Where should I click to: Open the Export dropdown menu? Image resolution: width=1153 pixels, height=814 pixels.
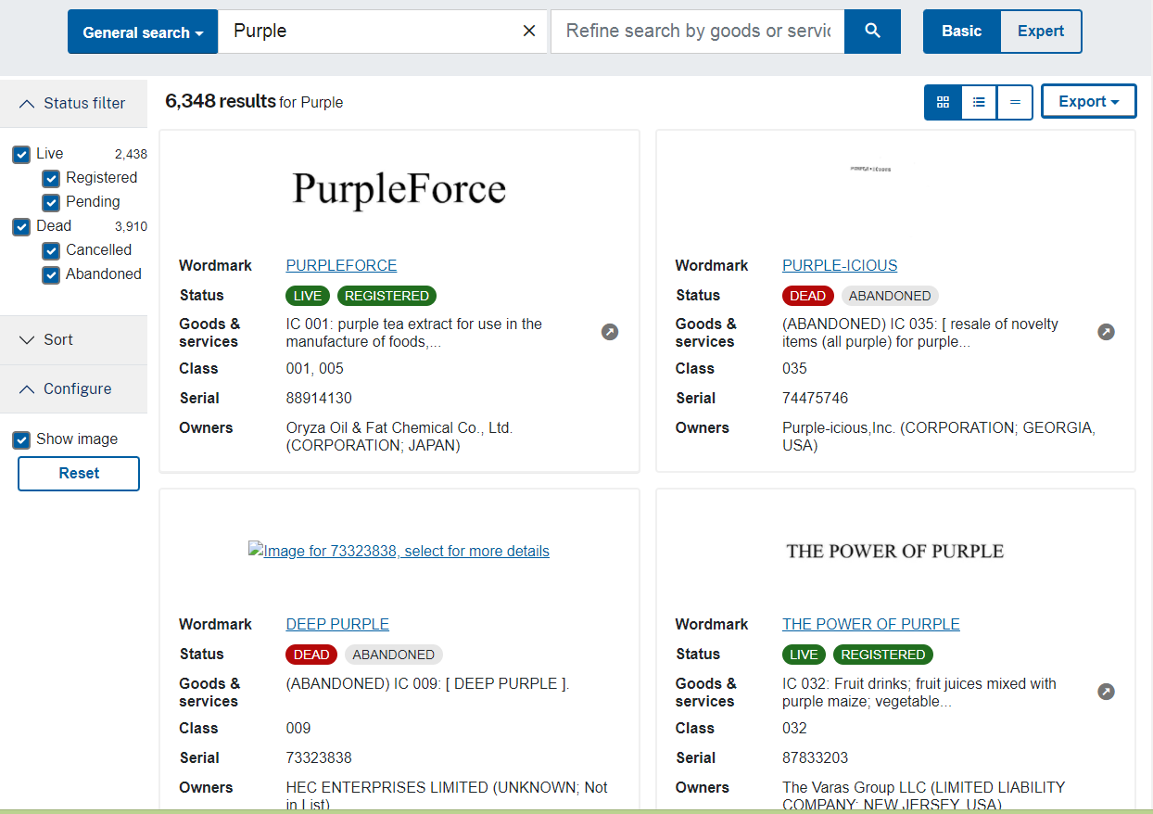click(x=1088, y=102)
